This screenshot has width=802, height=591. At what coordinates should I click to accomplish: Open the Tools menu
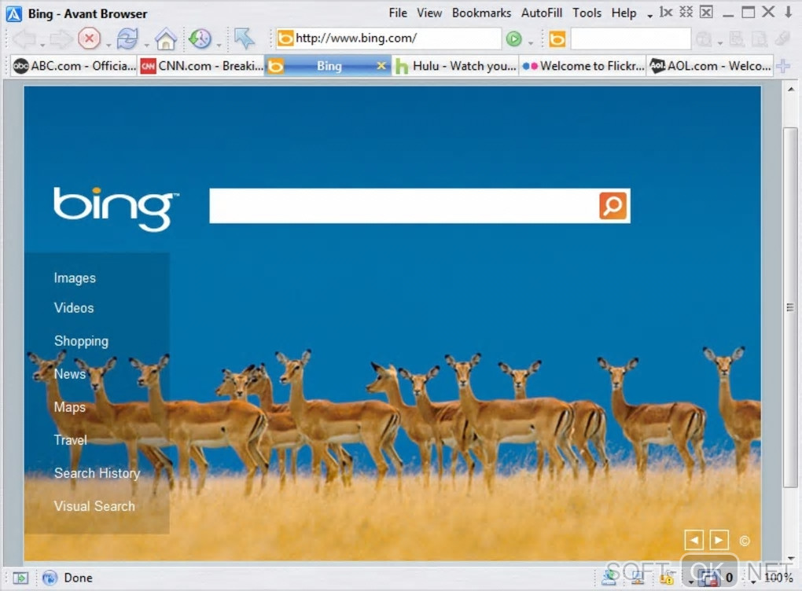pos(586,13)
